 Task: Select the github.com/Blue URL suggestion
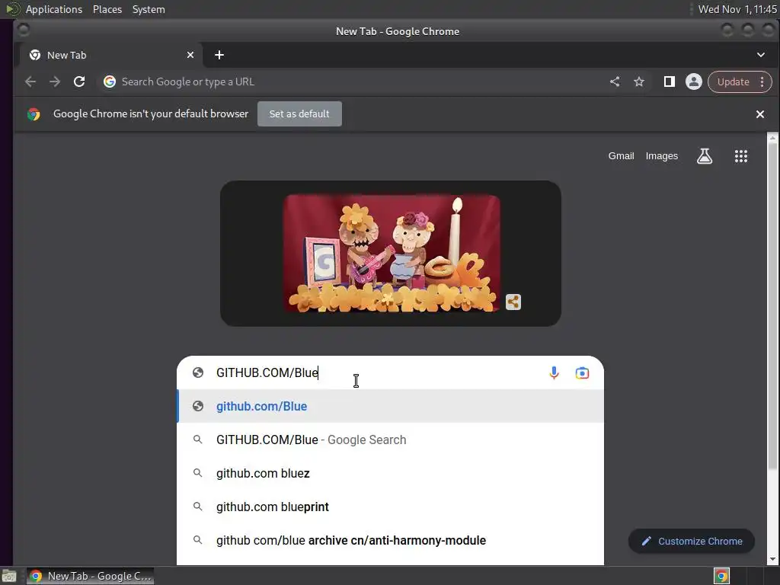(x=391, y=407)
